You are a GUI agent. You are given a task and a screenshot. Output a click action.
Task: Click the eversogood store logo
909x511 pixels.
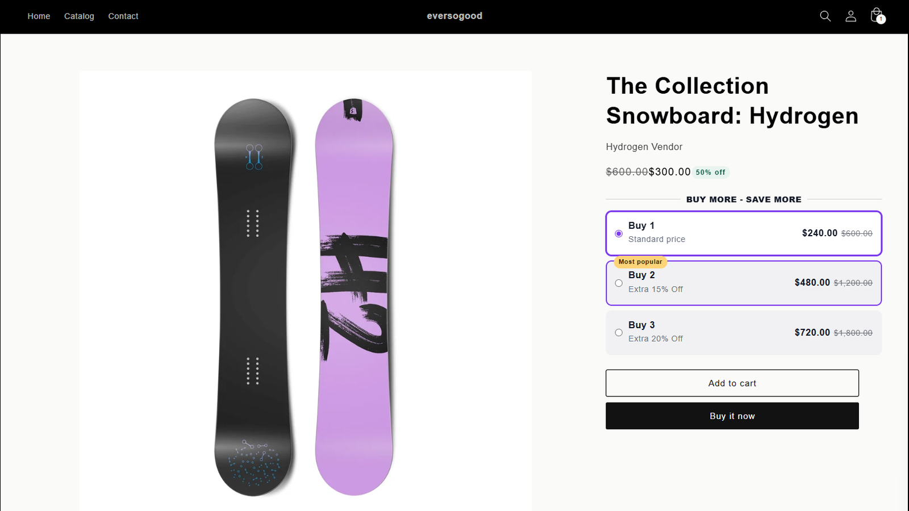click(x=454, y=16)
